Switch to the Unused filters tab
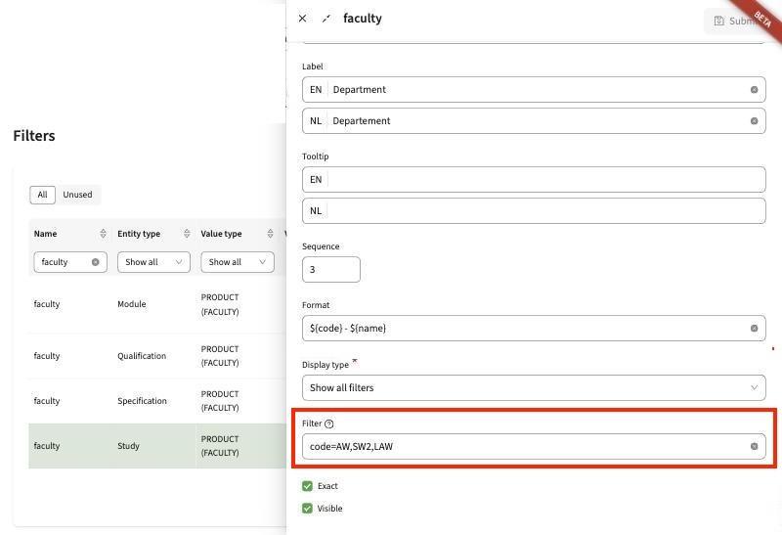782x535 pixels. [77, 195]
